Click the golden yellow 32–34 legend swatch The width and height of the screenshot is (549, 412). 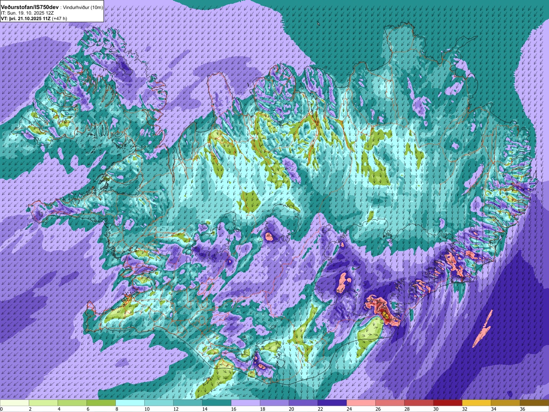pos(477,403)
